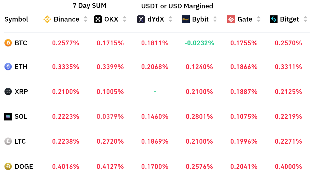Image resolution: width=310 pixels, height=180 pixels.
Task: Open the LTC symbol link
Action: pyautogui.click(x=20, y=141)
